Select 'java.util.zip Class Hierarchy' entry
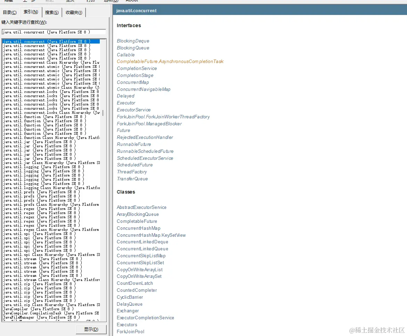Screen dimensions: 407x336 pyautogui.click(x=51, y=305)
